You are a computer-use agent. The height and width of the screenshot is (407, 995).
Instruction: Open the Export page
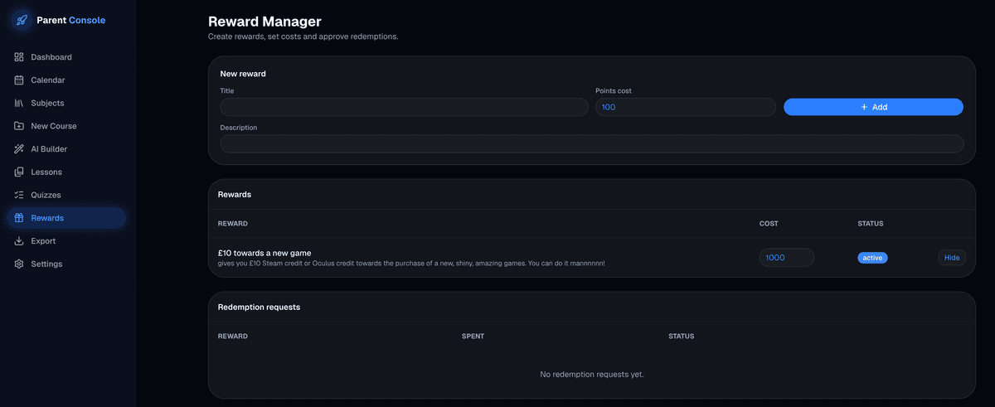pos(66,241)
